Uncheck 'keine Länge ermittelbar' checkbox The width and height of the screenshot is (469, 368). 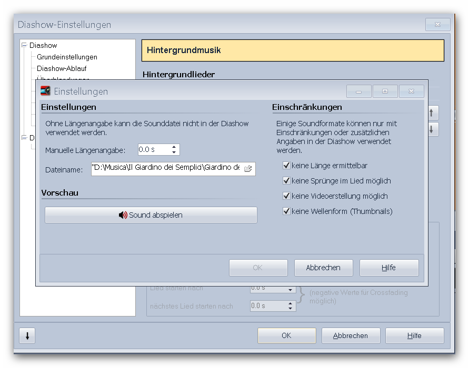pos(287,166)
